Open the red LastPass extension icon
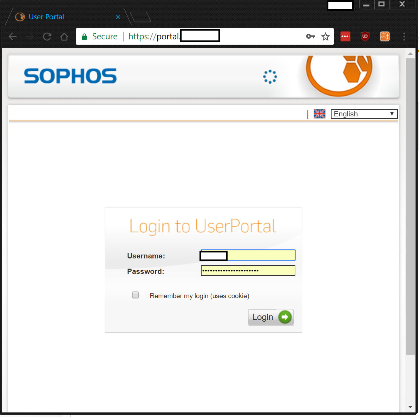This screenshot has height=417, width=419. pos(345,36)
